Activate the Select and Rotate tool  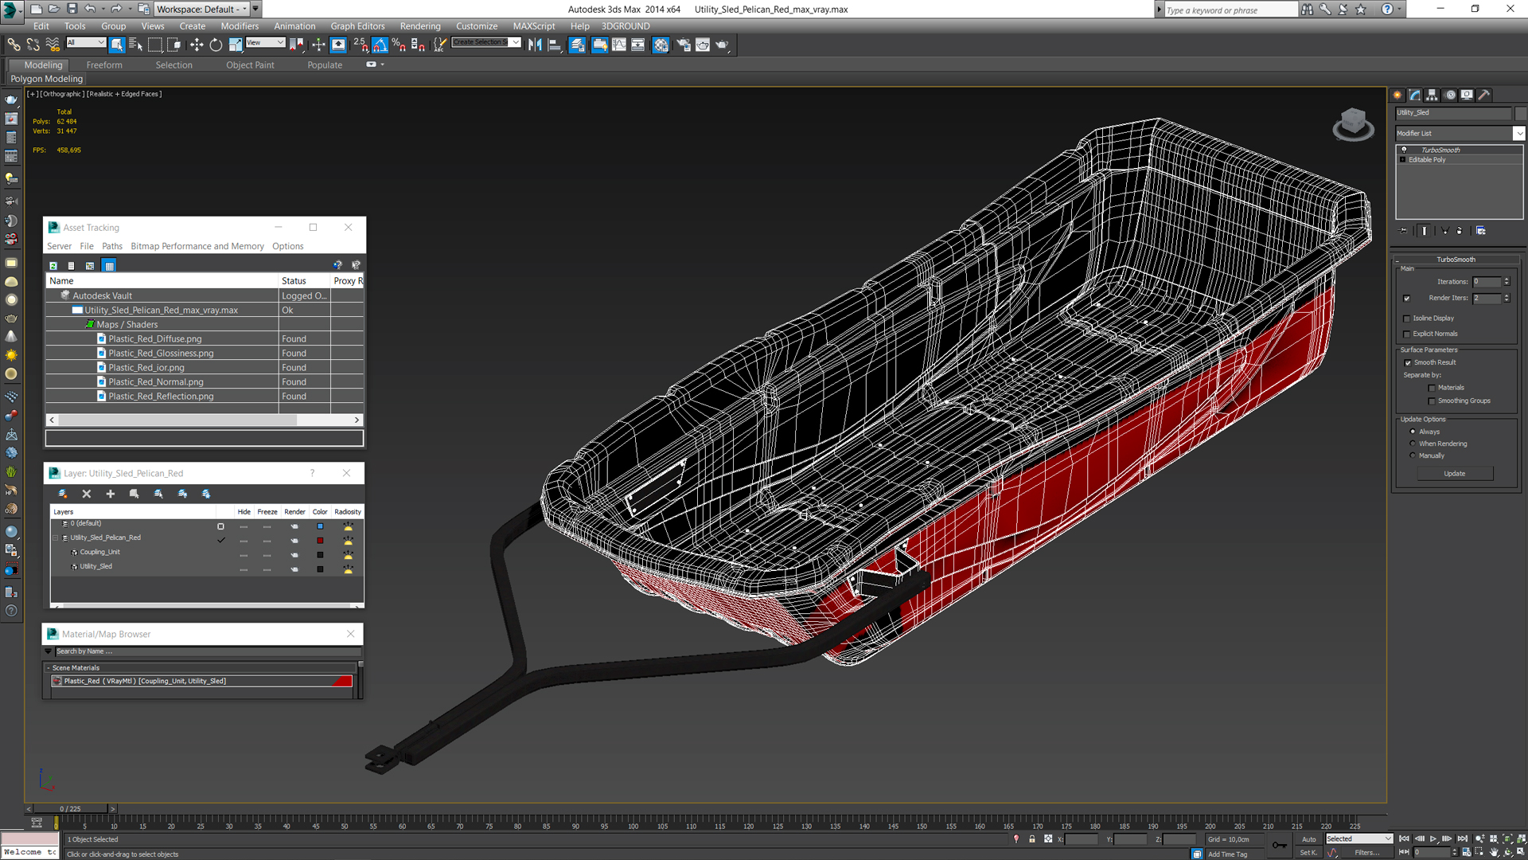216,45
